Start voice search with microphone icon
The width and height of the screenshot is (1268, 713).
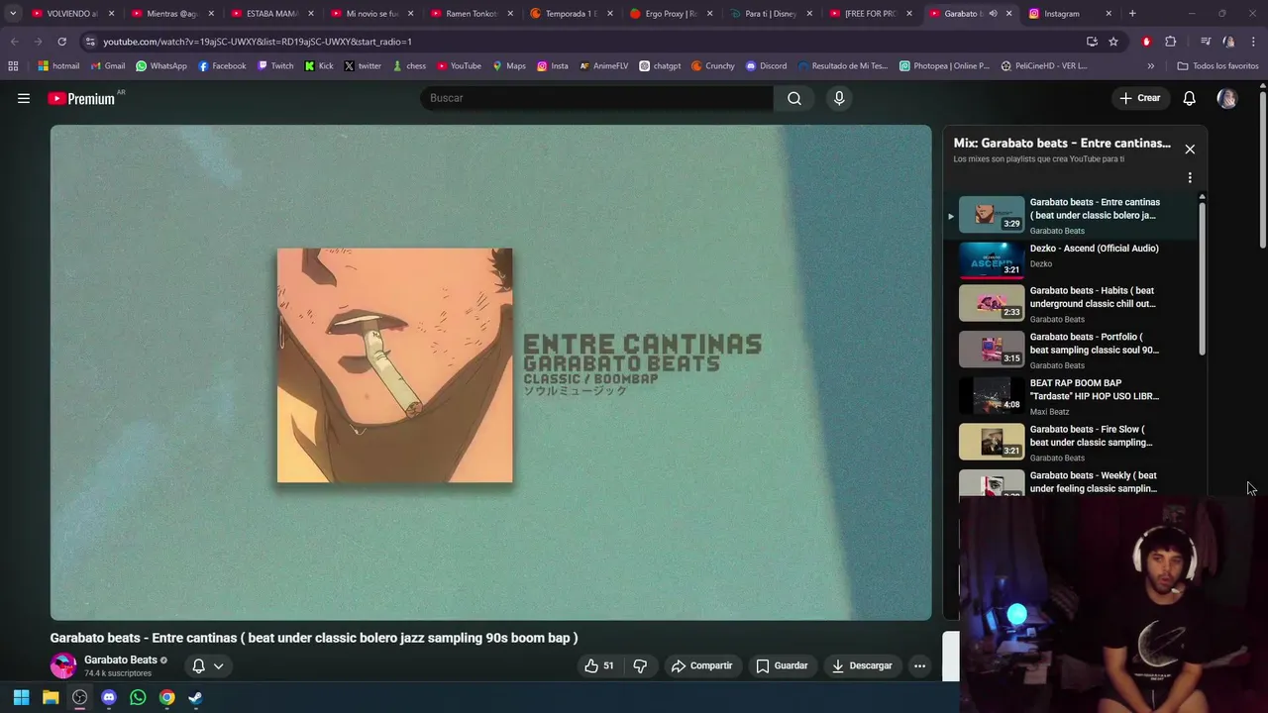[839, 98]
